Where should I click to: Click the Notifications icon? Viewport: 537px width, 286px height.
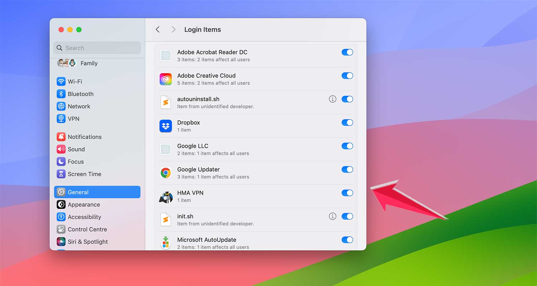[61, 137]
